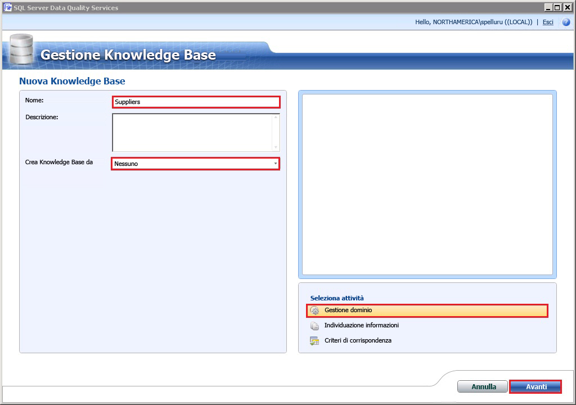
Task: Select the Individuazione informazioni activity
Action: point(363,325)
